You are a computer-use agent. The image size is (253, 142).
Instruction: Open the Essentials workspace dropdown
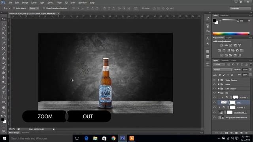pyautogui.click(x=240, y=8)
